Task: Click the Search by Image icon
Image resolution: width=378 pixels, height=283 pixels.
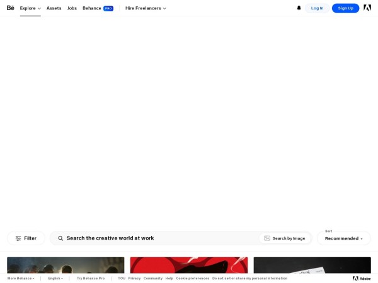Action: click(267, 238)
